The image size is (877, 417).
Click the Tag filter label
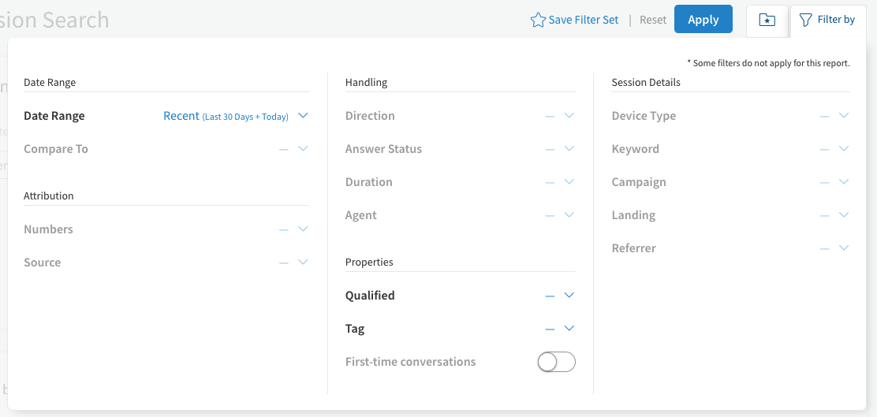click(355, 329)
